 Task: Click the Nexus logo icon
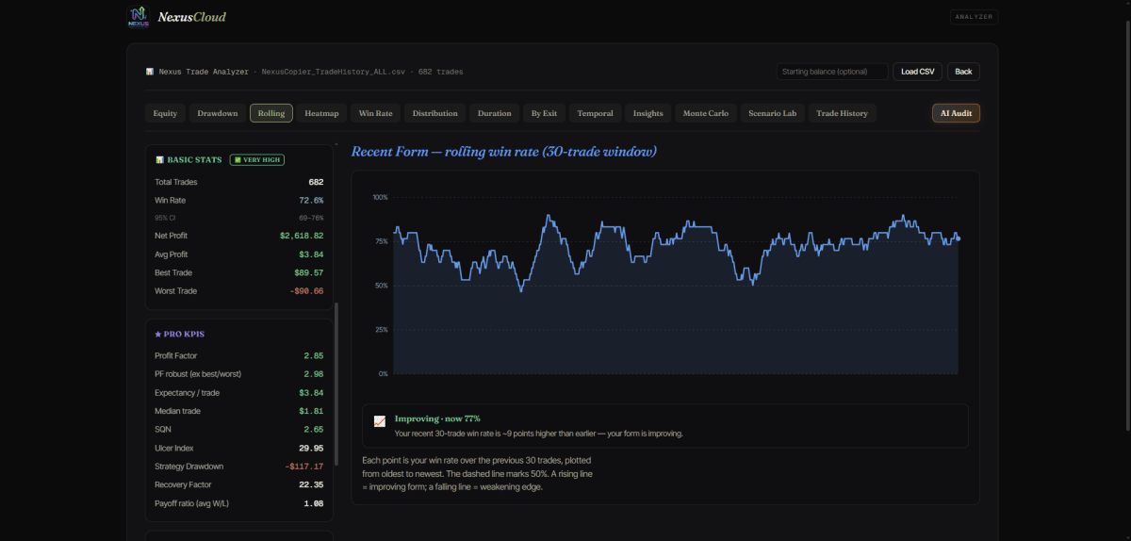click(139, 16)
